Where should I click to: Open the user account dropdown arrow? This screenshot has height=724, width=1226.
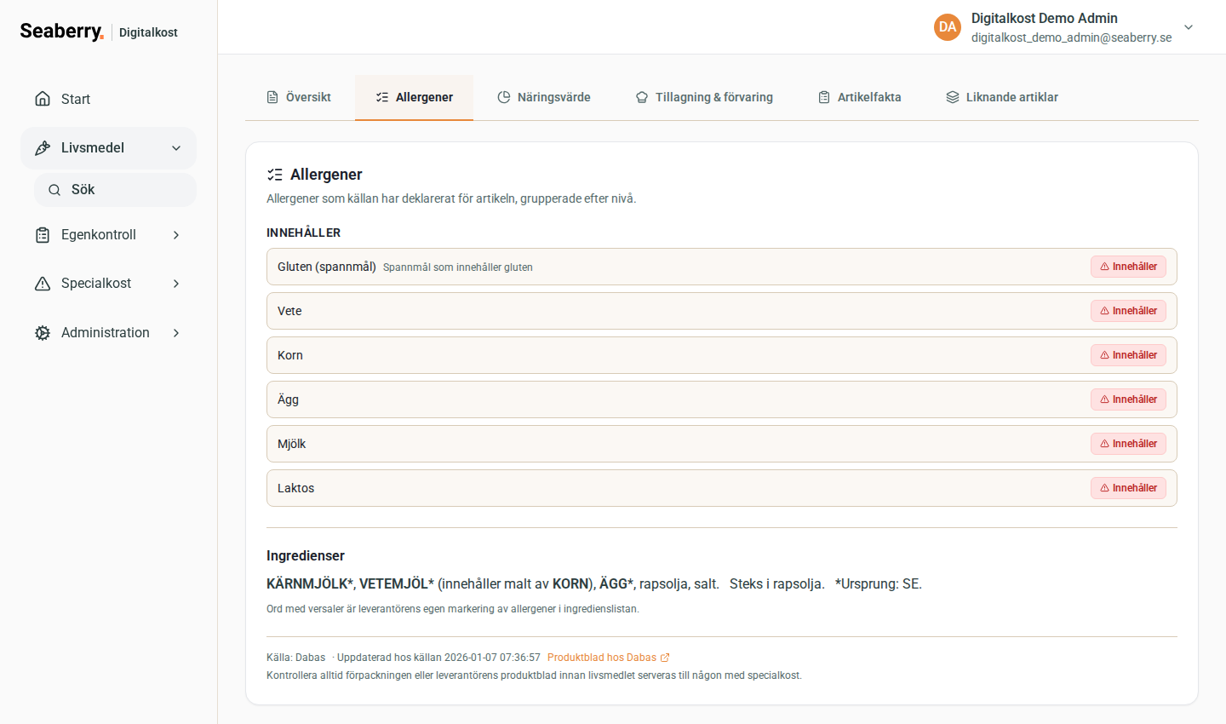1189,27
